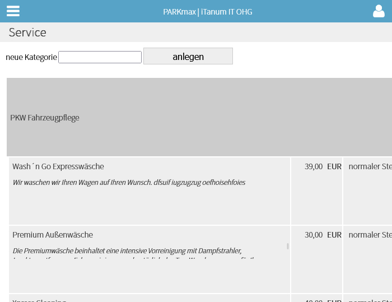This screenshot has height=302, width=392.
Task: Open the user account icon
Action: tap(379, 11)
